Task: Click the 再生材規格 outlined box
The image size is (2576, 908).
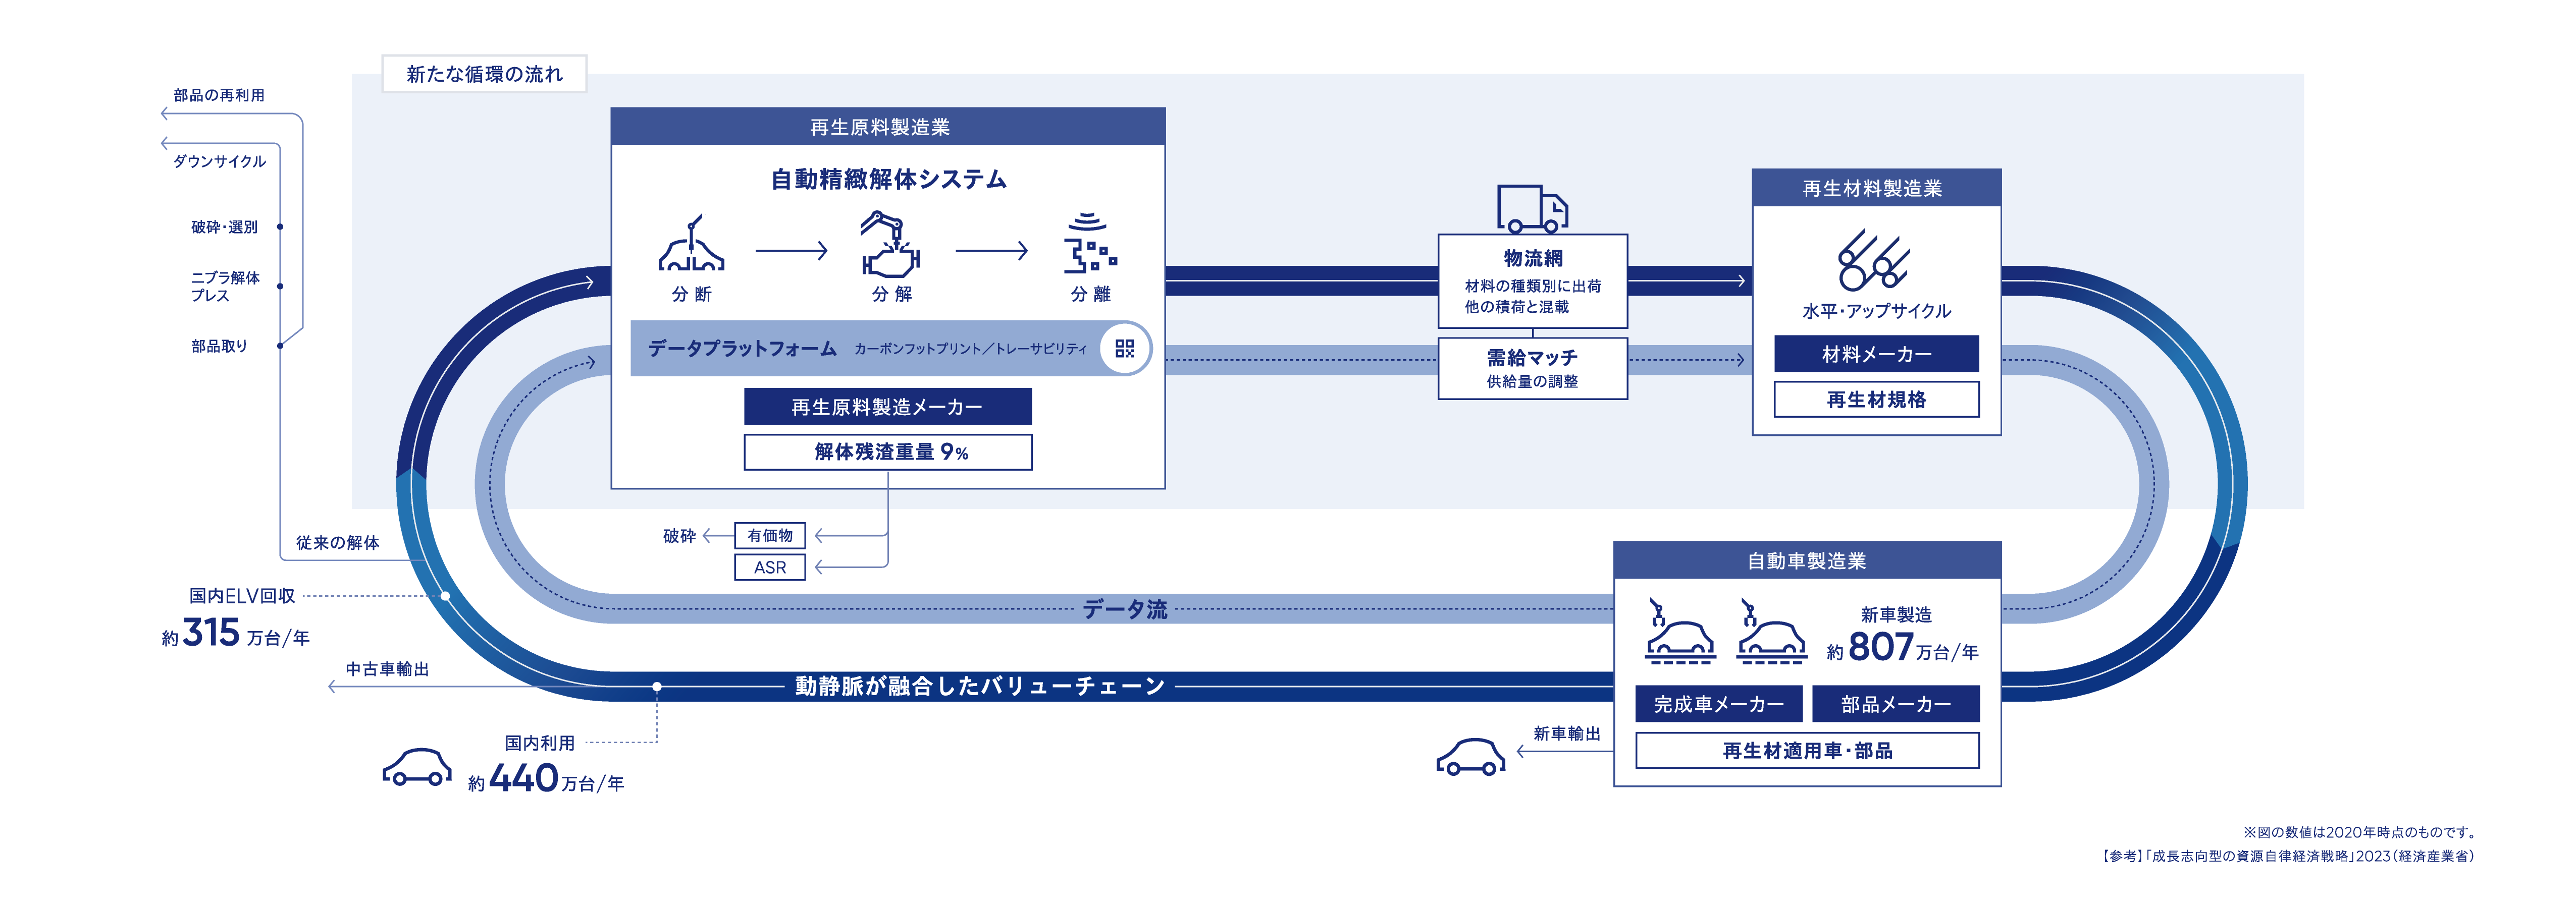Action: coord(1877,400)
